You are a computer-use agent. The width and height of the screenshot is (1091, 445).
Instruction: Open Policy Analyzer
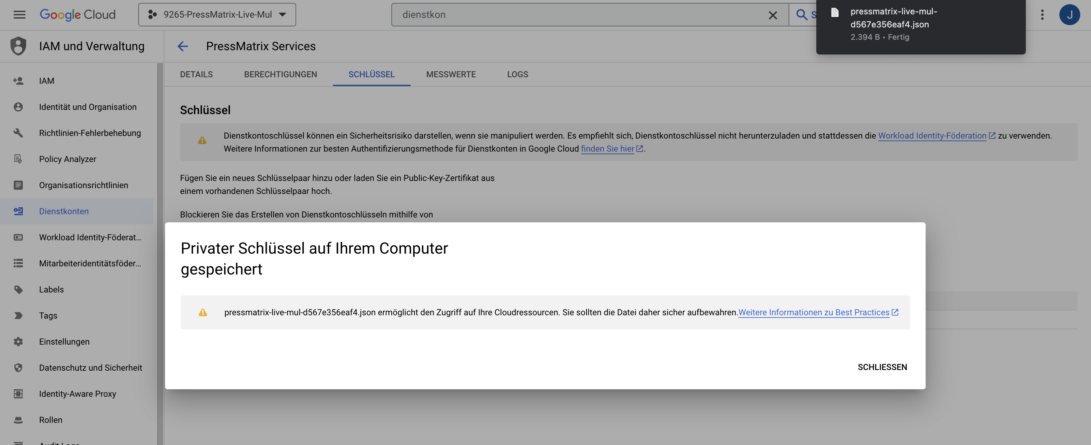pos(77,159)
